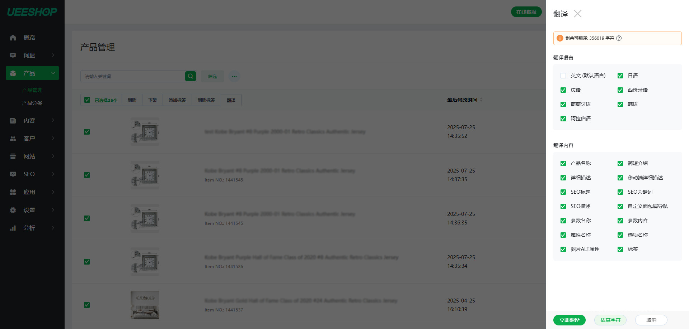Click the 询盘 message icon
689x329 pixels.
(13, 55)
